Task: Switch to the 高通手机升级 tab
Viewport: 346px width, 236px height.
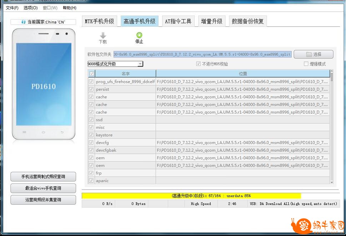Action: 140,21
